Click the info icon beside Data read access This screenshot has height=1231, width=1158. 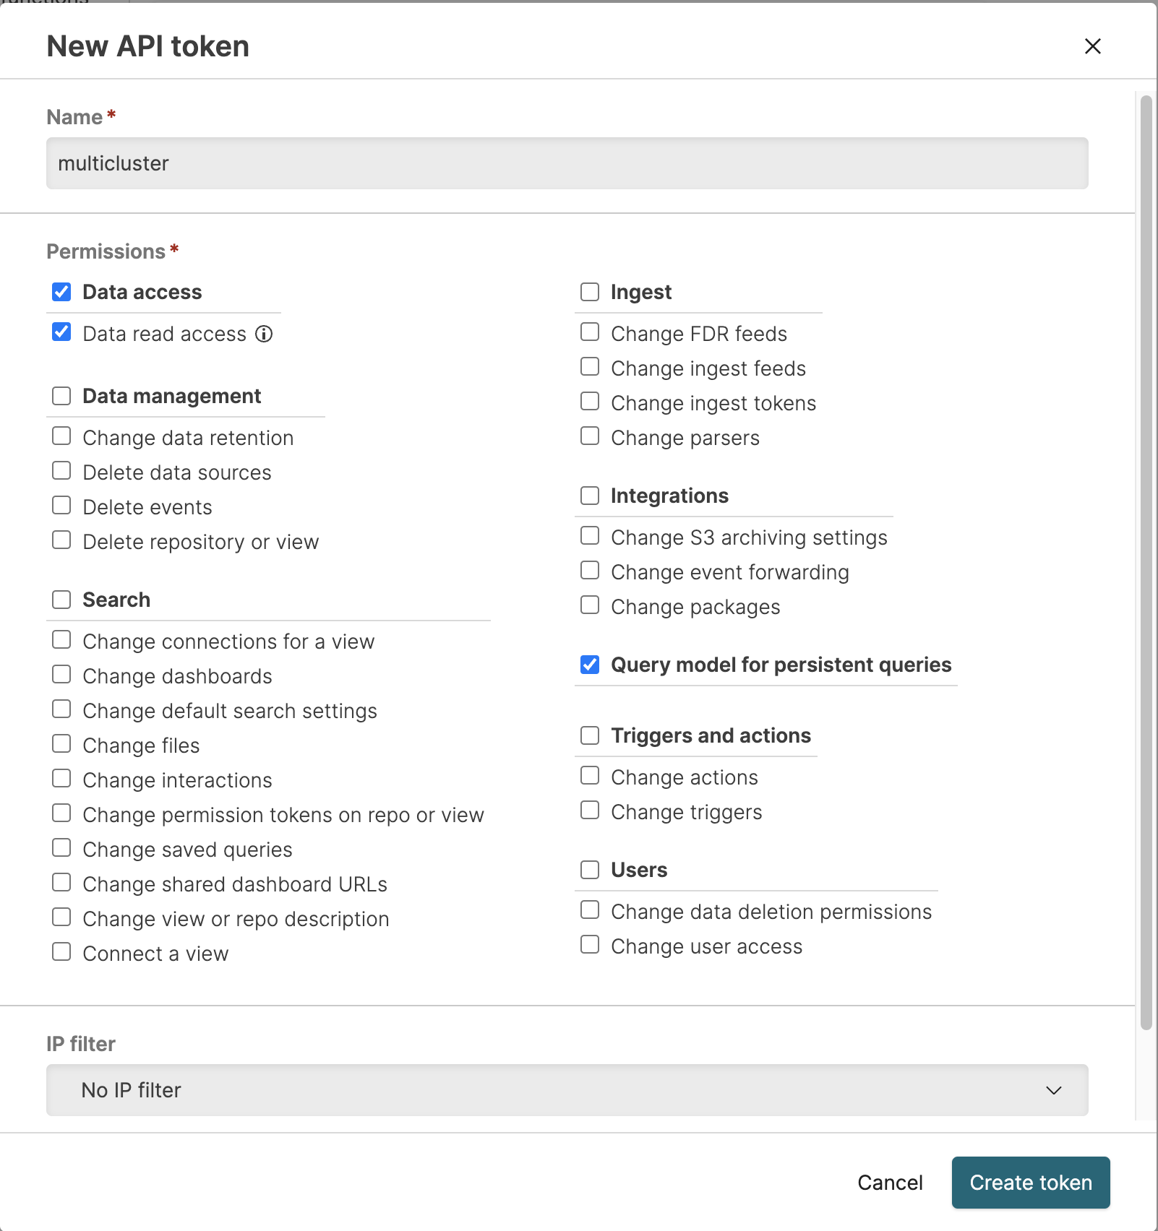[264, 334]
